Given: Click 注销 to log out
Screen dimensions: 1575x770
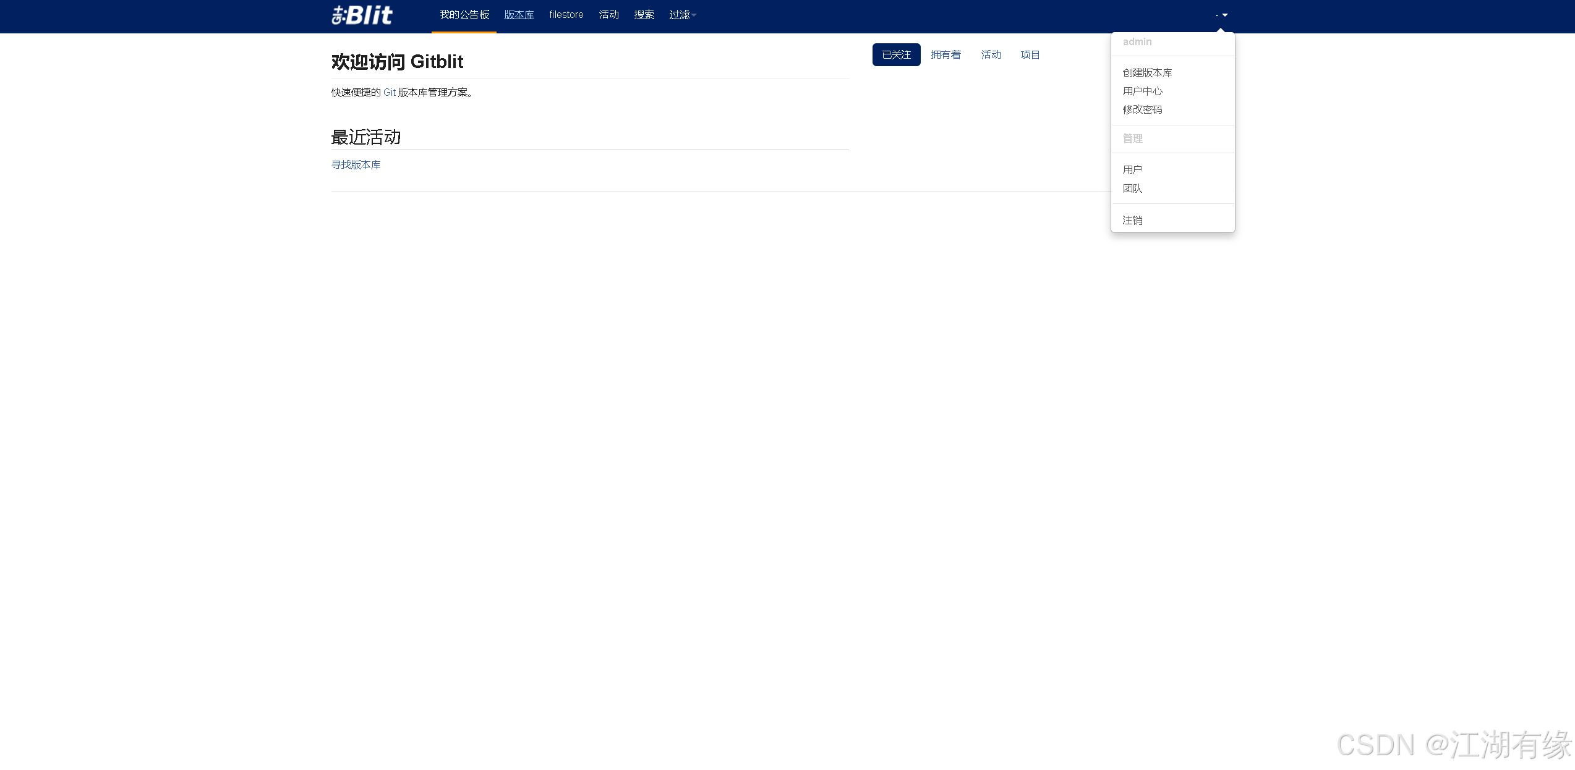Looking at the screenshot, I should click(x=1132, y=221).
